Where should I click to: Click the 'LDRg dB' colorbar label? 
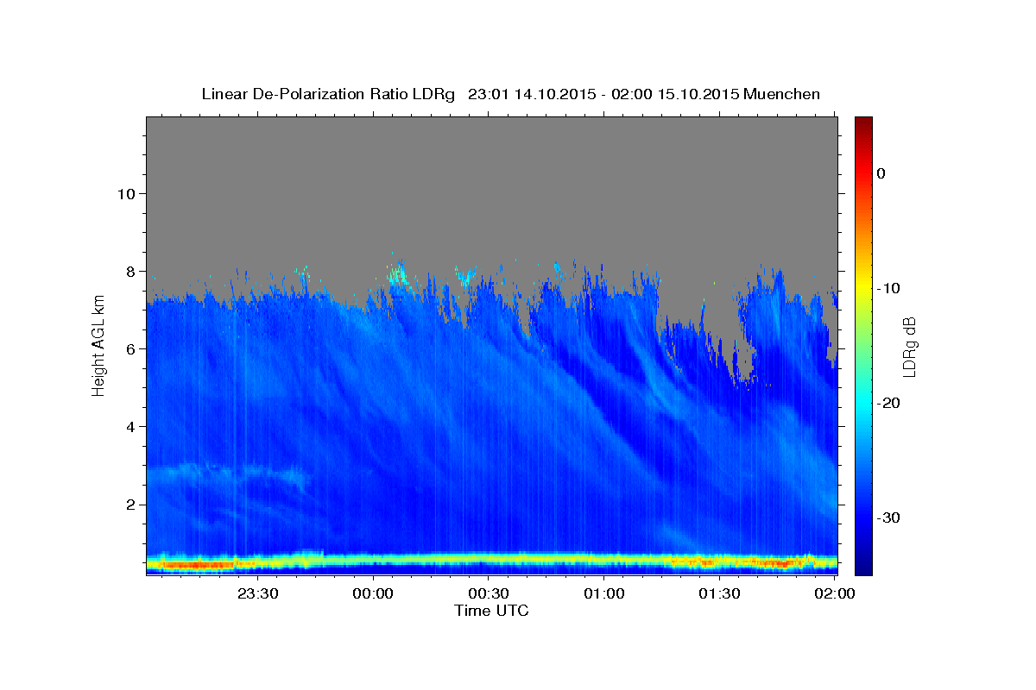[x=908, y=346]
